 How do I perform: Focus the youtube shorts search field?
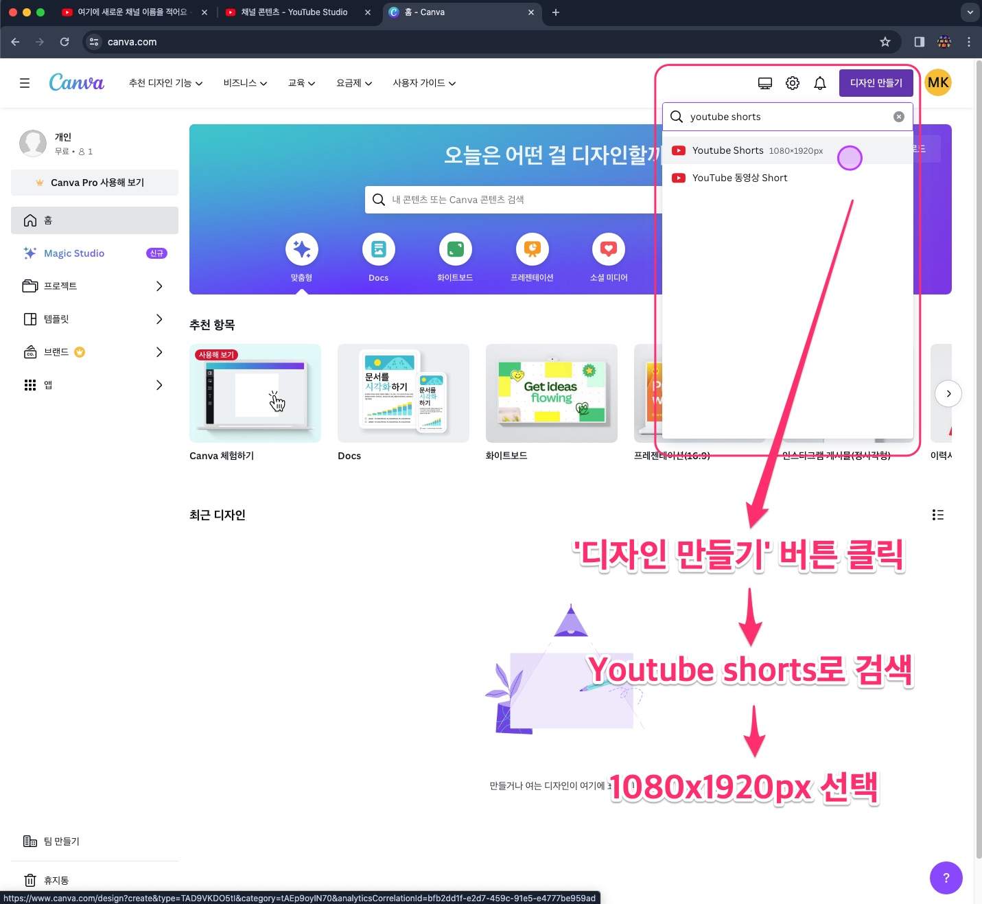pos(788,117)
